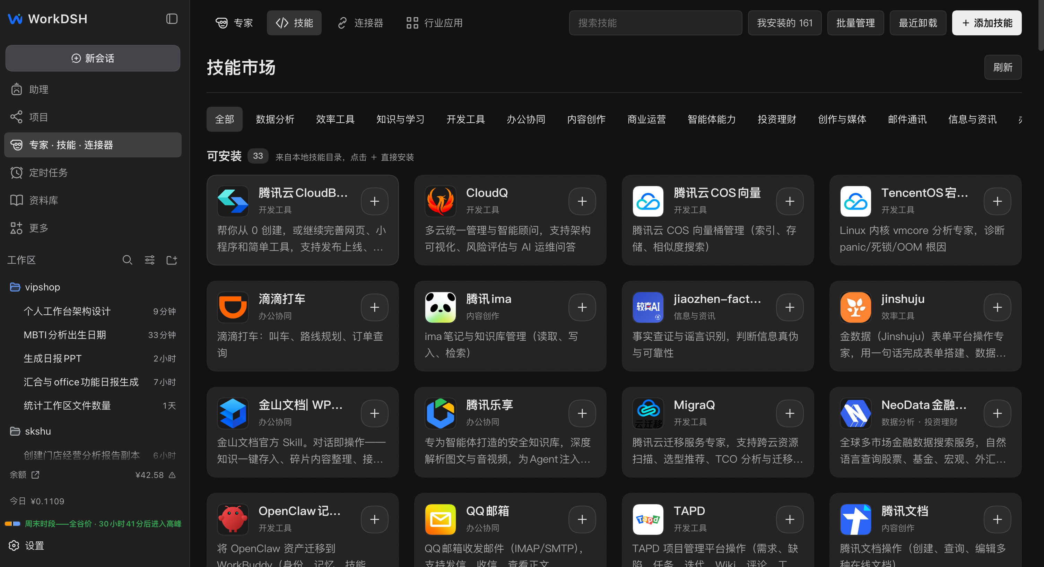The width and height of the screenshot is (1044, 567).
Task: Switch to the 专家 tab
Action: (234, 23)
